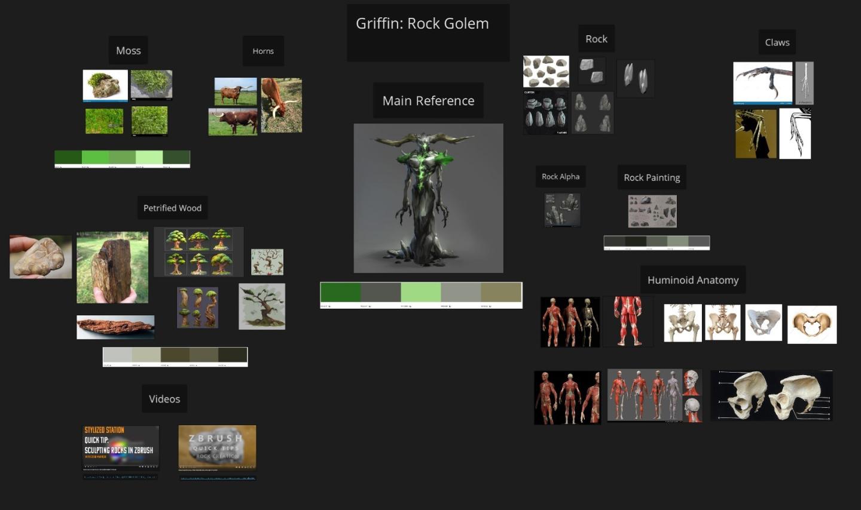The image size is (861, 510).
Task: Select the two gray block rocks image
Action: [x=592, y=70]
